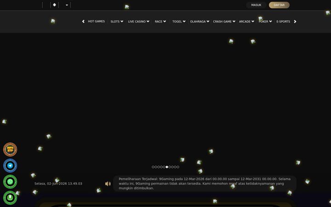Click the filled active carousel dot
The height and width of the screenshot is (207, 331).
pos(167,167)
